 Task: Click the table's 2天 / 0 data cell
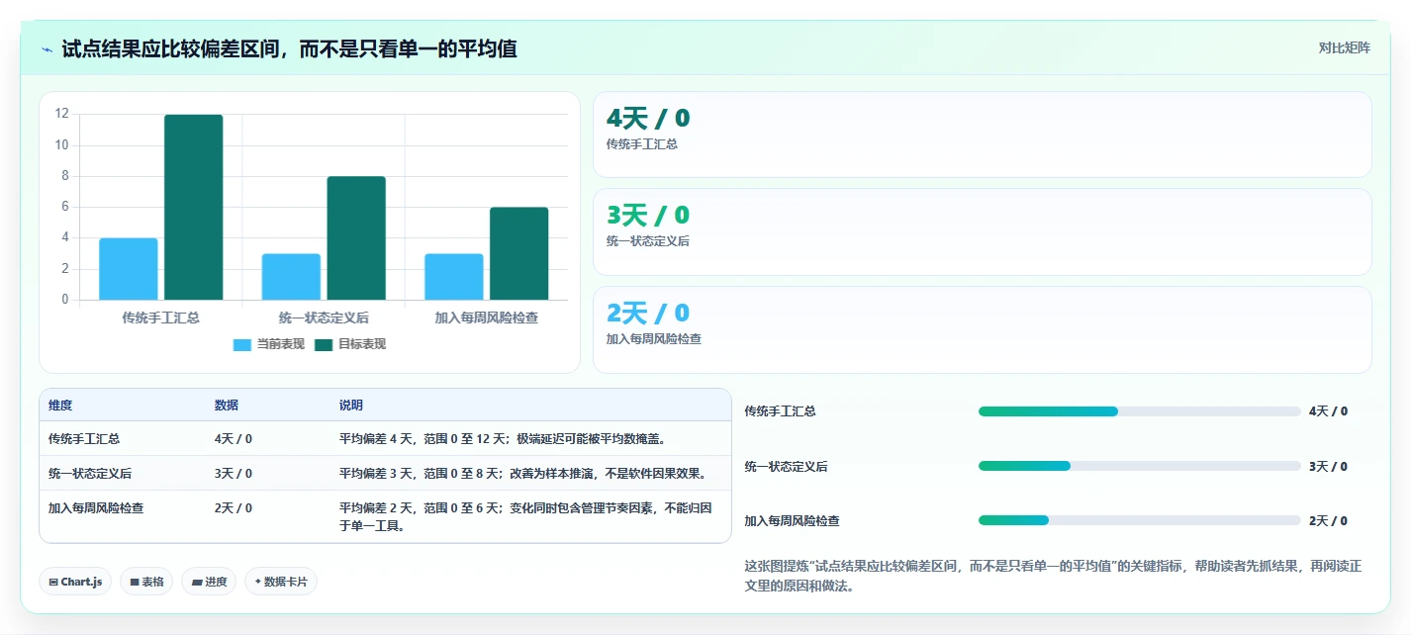click(x=234, y=508)
